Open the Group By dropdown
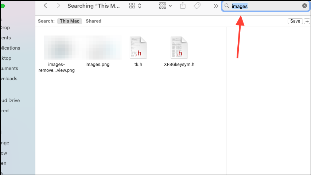 (x=166, y=6)
